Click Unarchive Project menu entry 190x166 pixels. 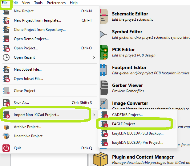click(x=30, y=136)
